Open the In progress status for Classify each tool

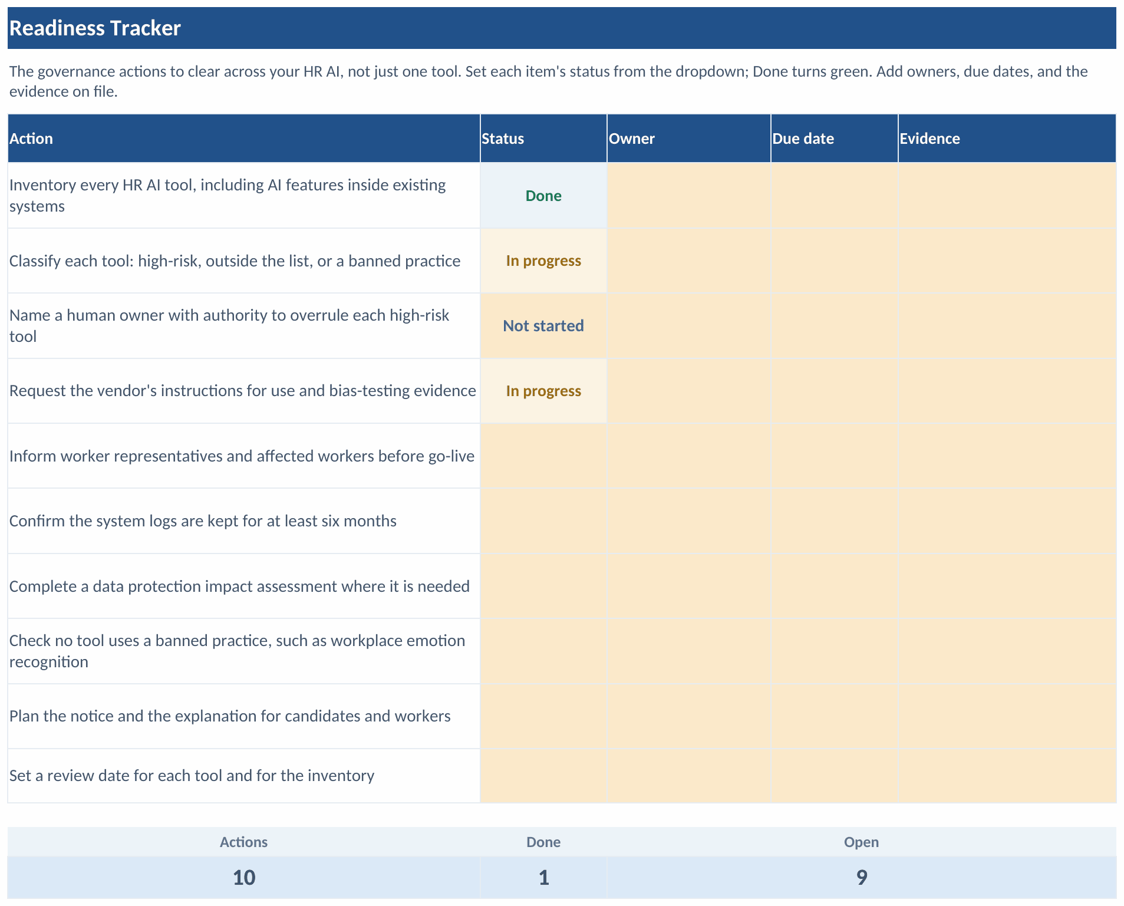543,261
